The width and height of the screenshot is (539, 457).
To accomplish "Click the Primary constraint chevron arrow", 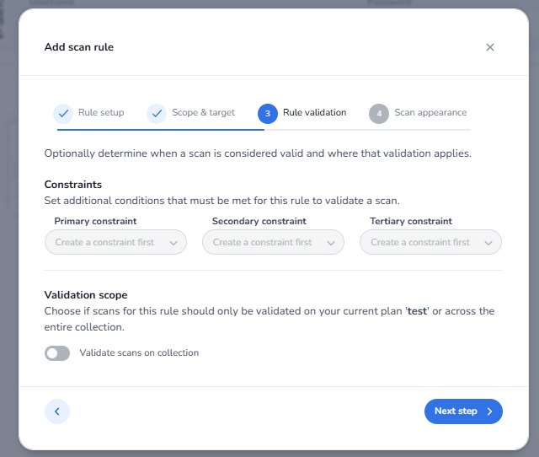I will [x=173, y=243].
